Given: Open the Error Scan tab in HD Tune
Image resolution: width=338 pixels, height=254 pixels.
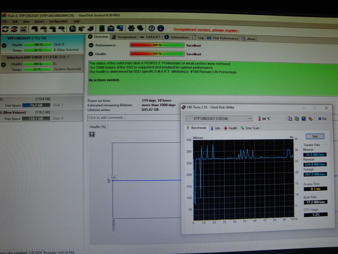Looking at the screenshot, I should pos(250,128).
